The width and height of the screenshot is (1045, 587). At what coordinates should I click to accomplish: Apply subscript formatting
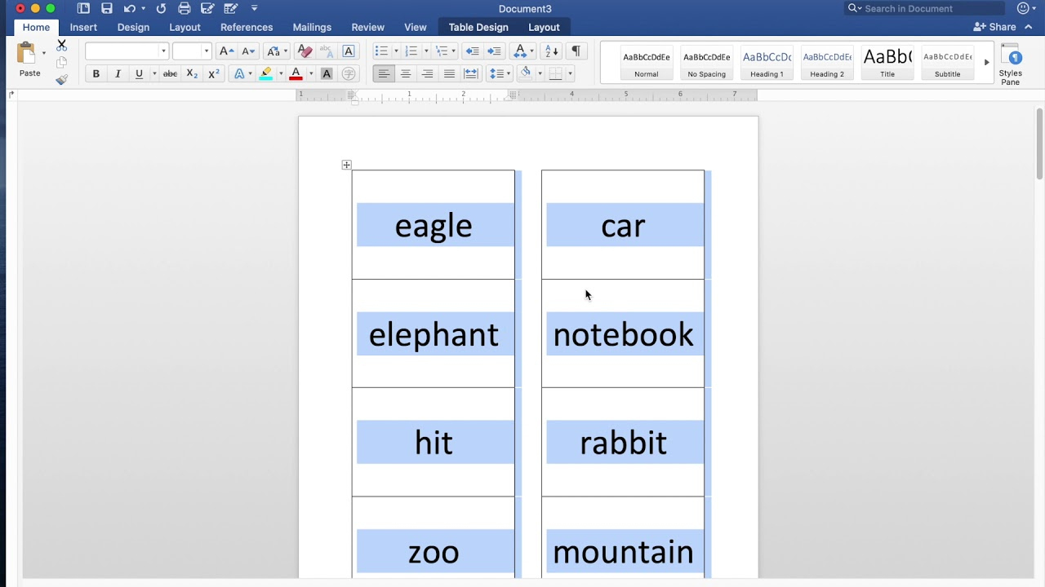tap(191, 73)
